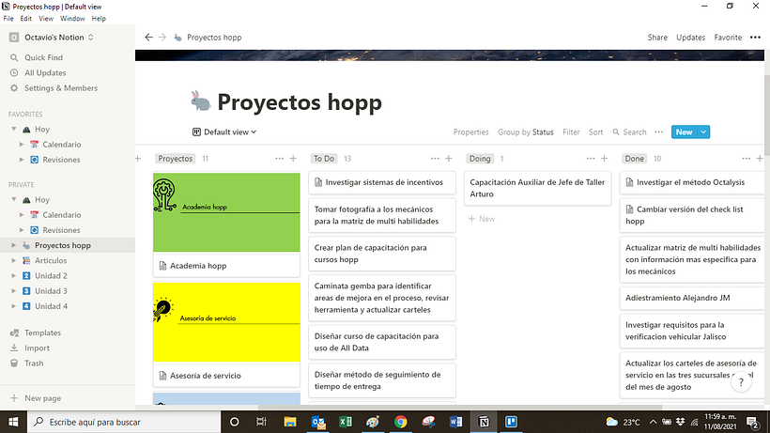The image size is (770, 433).
Task: Open the three-dot page menu top right
Action: tap(755, 38)
